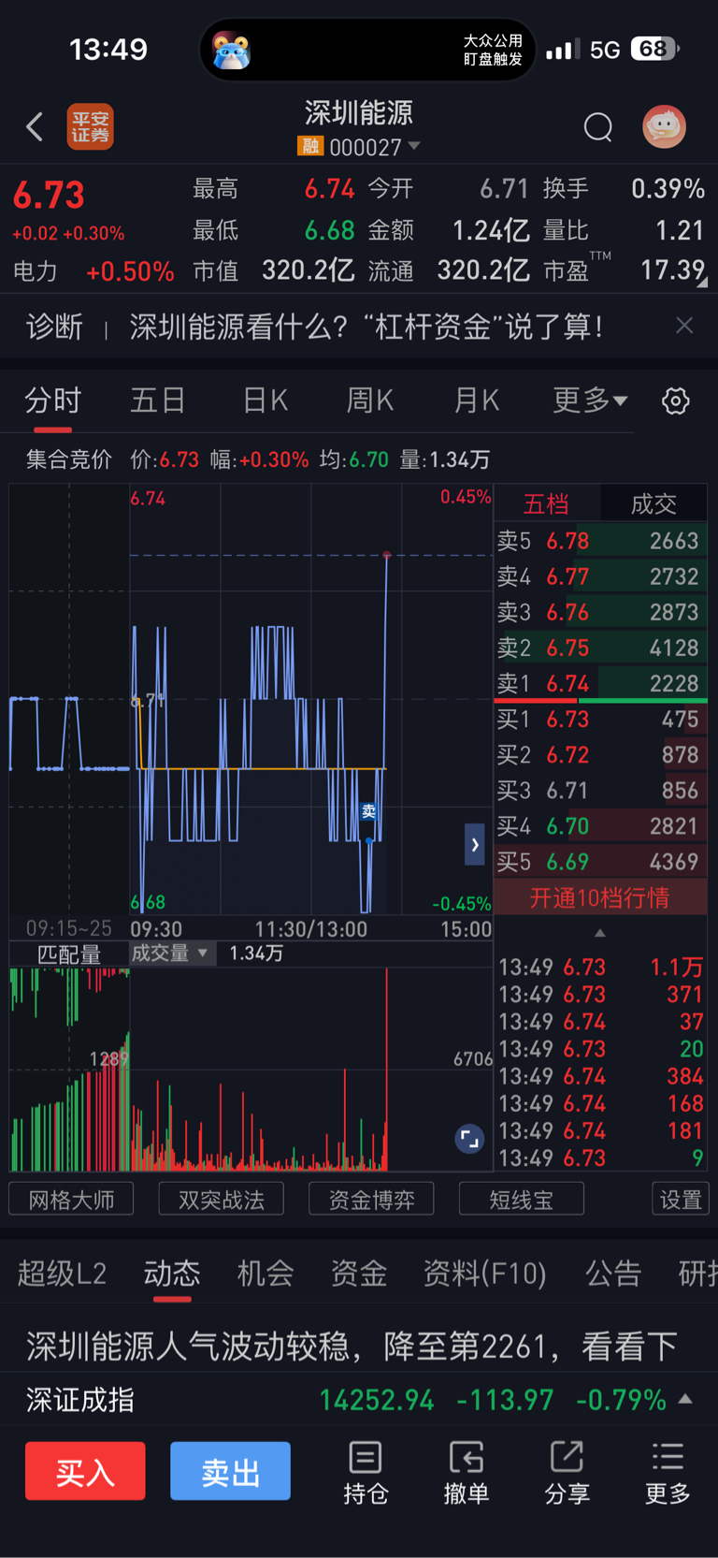Switch to 机会 tab
Screen dimensions: 718x1558
click(x=266, y=1274)
